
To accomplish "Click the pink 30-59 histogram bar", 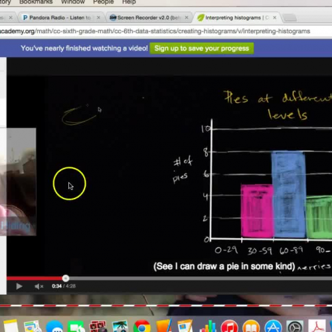I will [x=258, y=211].
